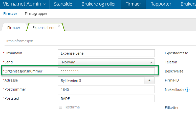
Task: Click the Nøkkelkode info icon
Action: click(x=187, y=89)
